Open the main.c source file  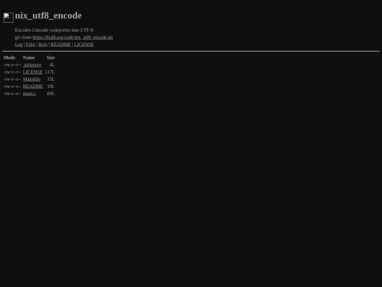[29, 94]
